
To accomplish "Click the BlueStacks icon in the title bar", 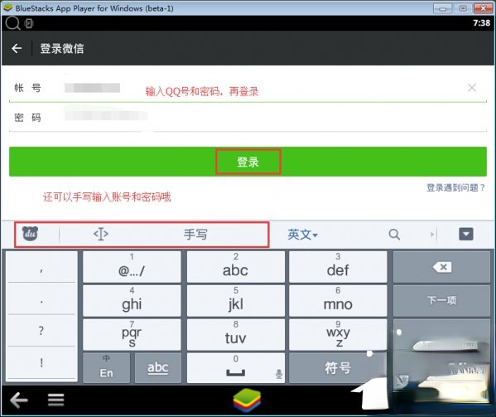I will click(7, 7).
